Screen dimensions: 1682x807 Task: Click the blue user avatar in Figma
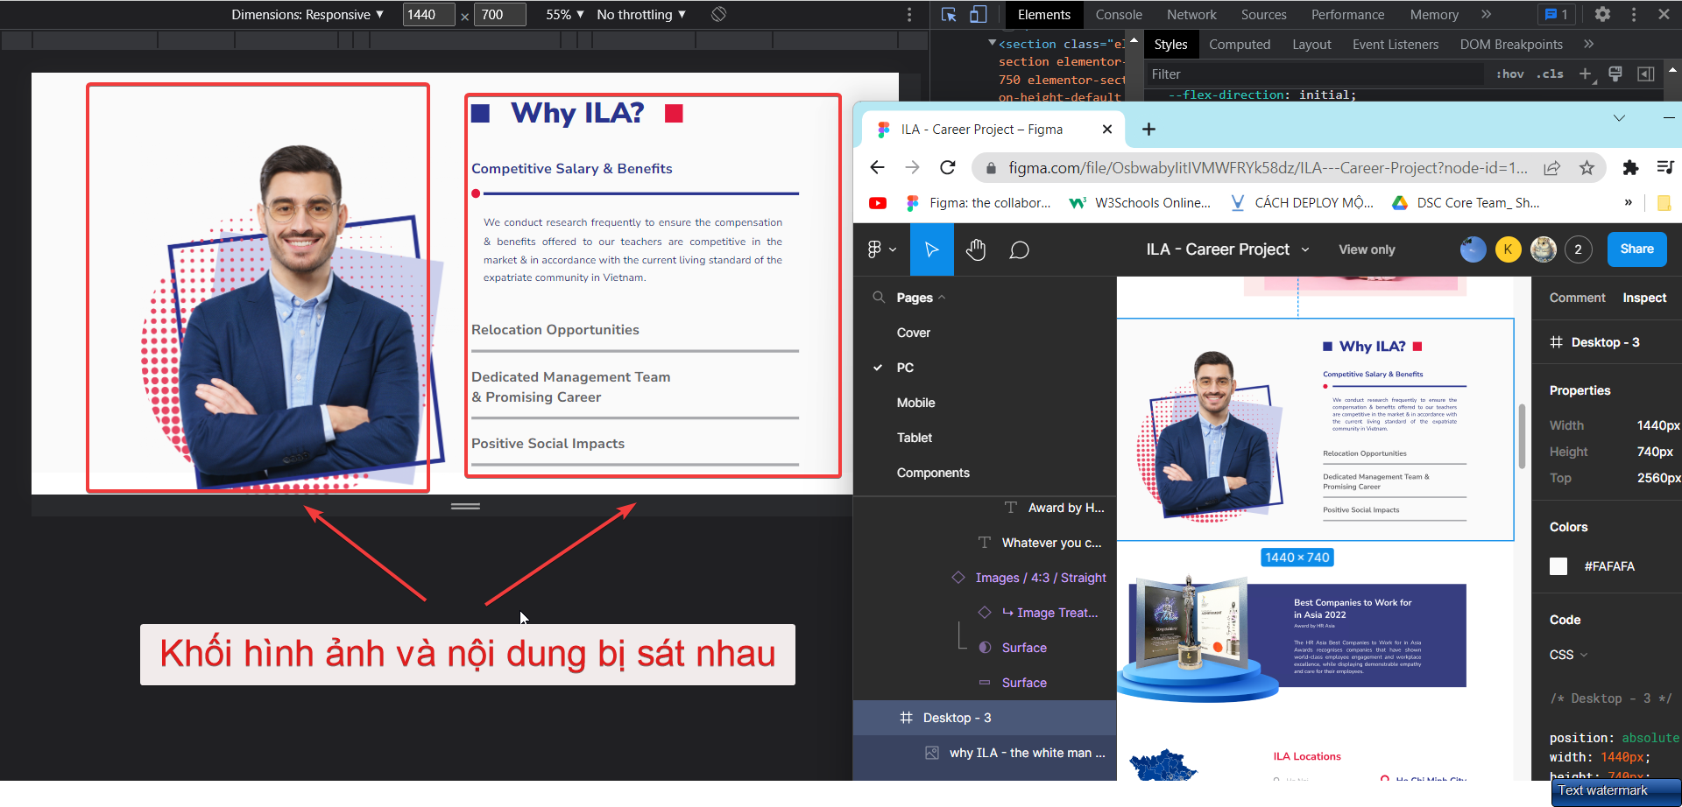pos(1473,249)
